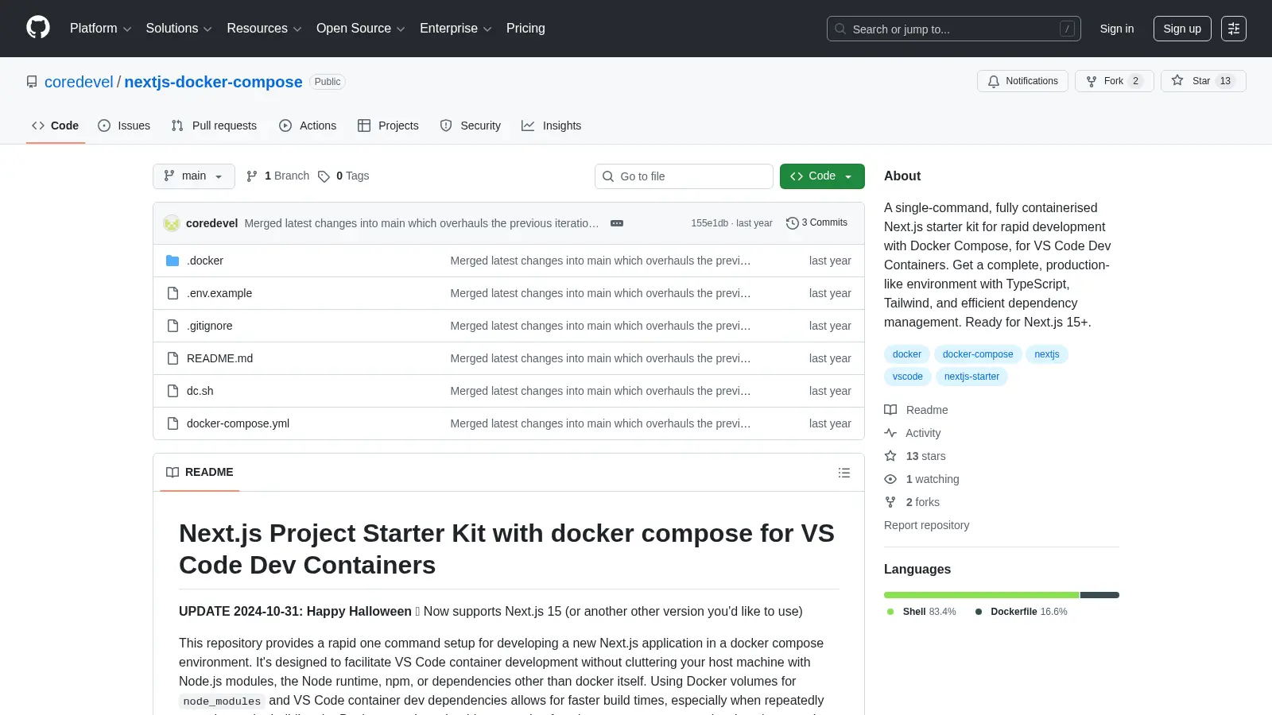This screenshot has width=1272, height=715.
Task: Open the .gitignore file name
Action: 209,326
